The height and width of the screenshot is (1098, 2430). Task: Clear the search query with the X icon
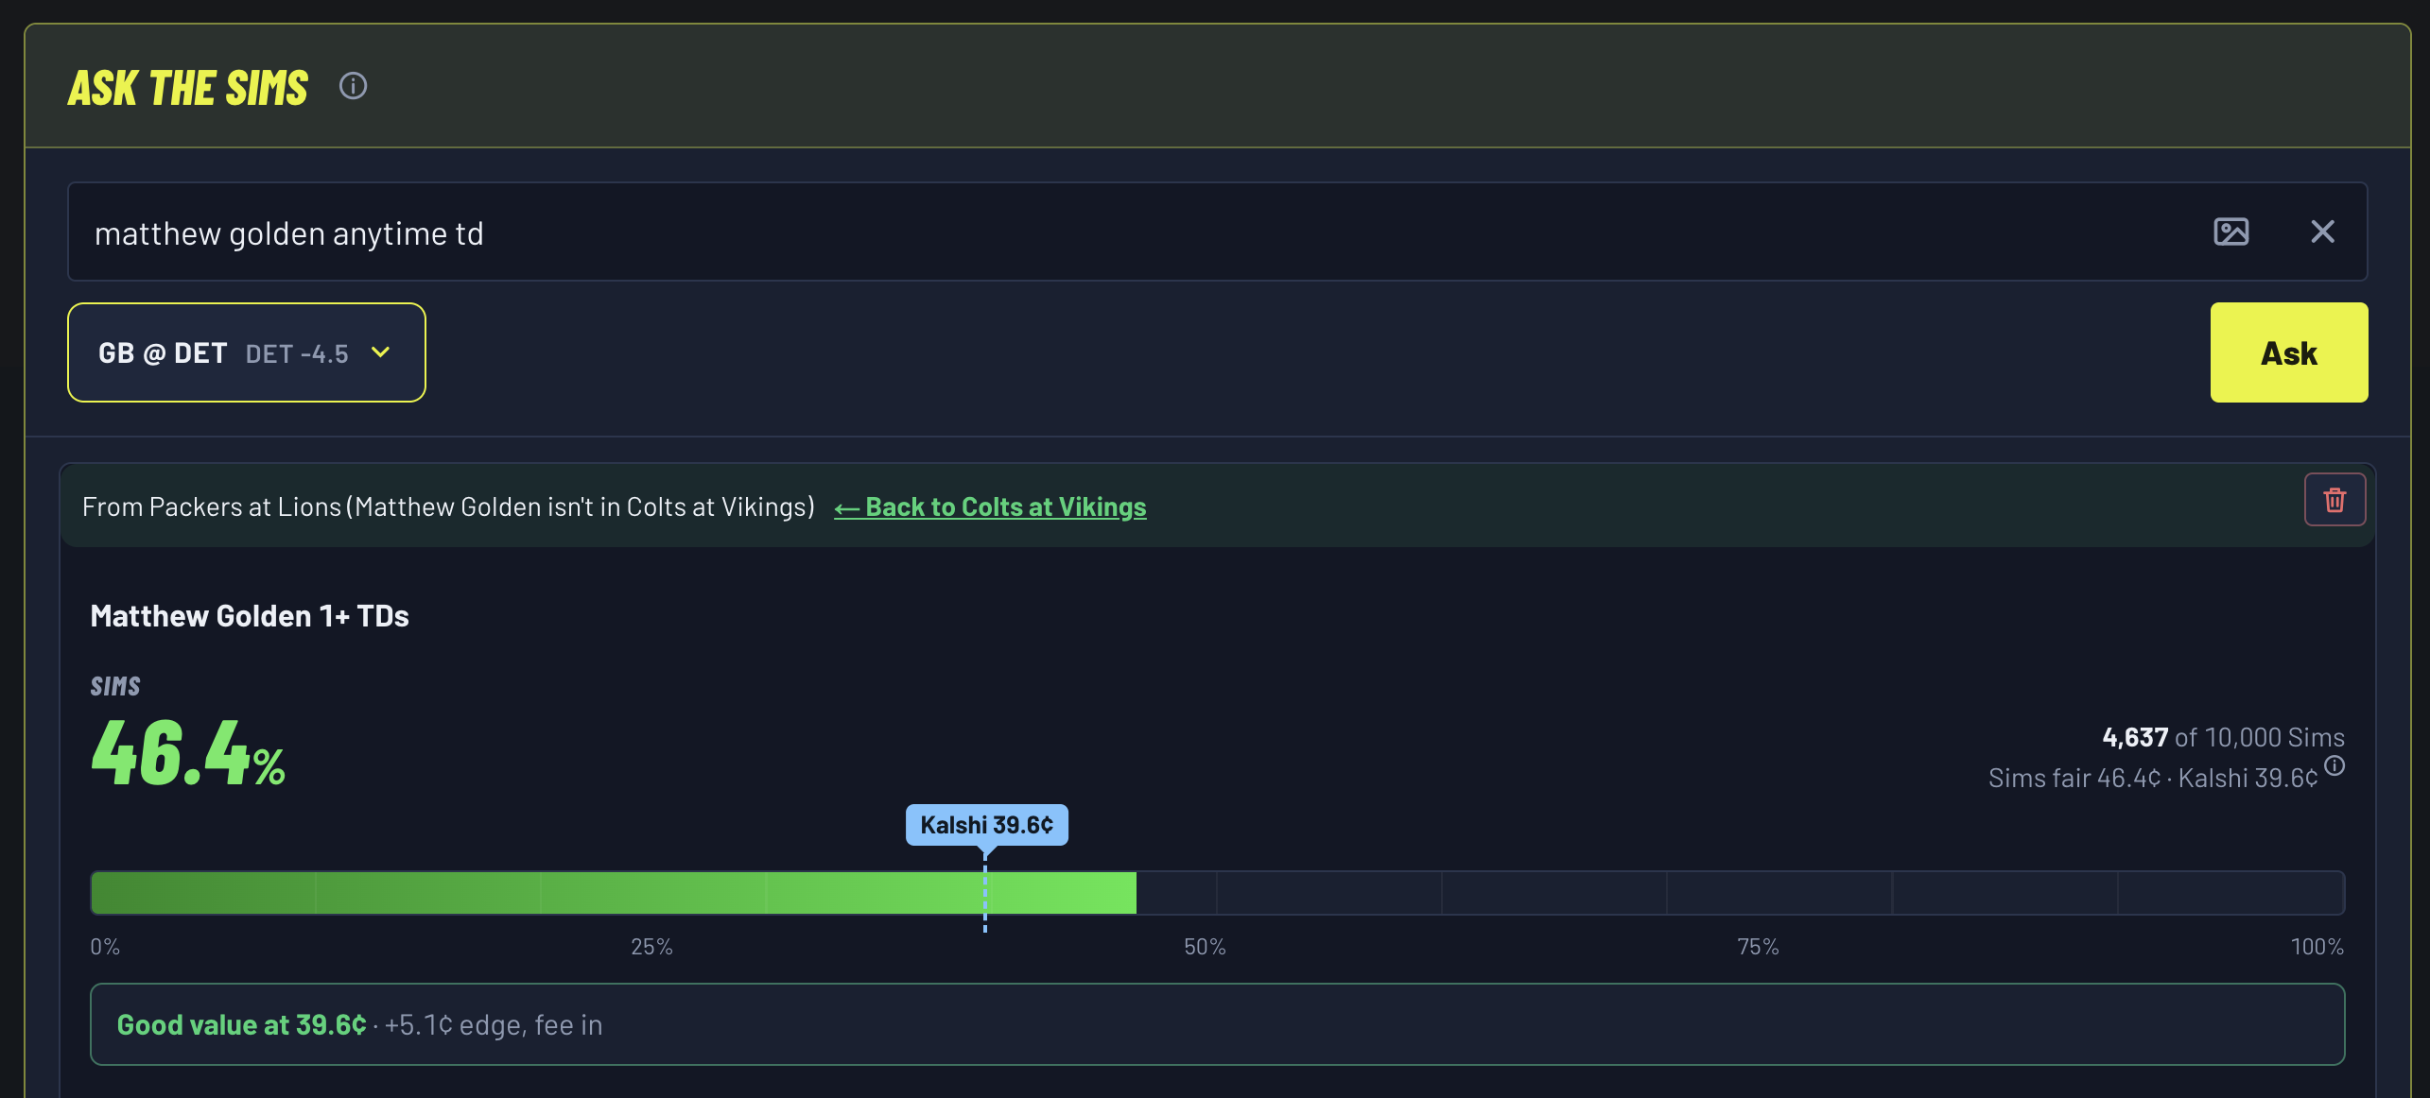click(x=2323, y=232)
